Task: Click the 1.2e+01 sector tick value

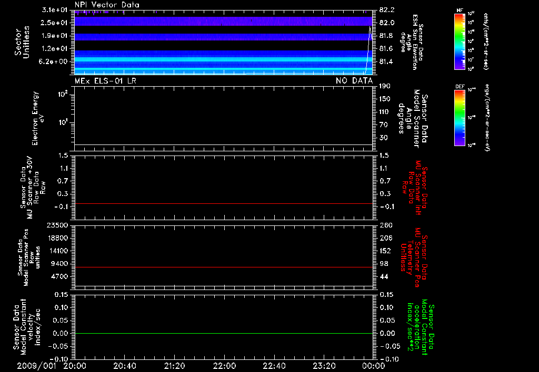Action: (x=55, y=49)
